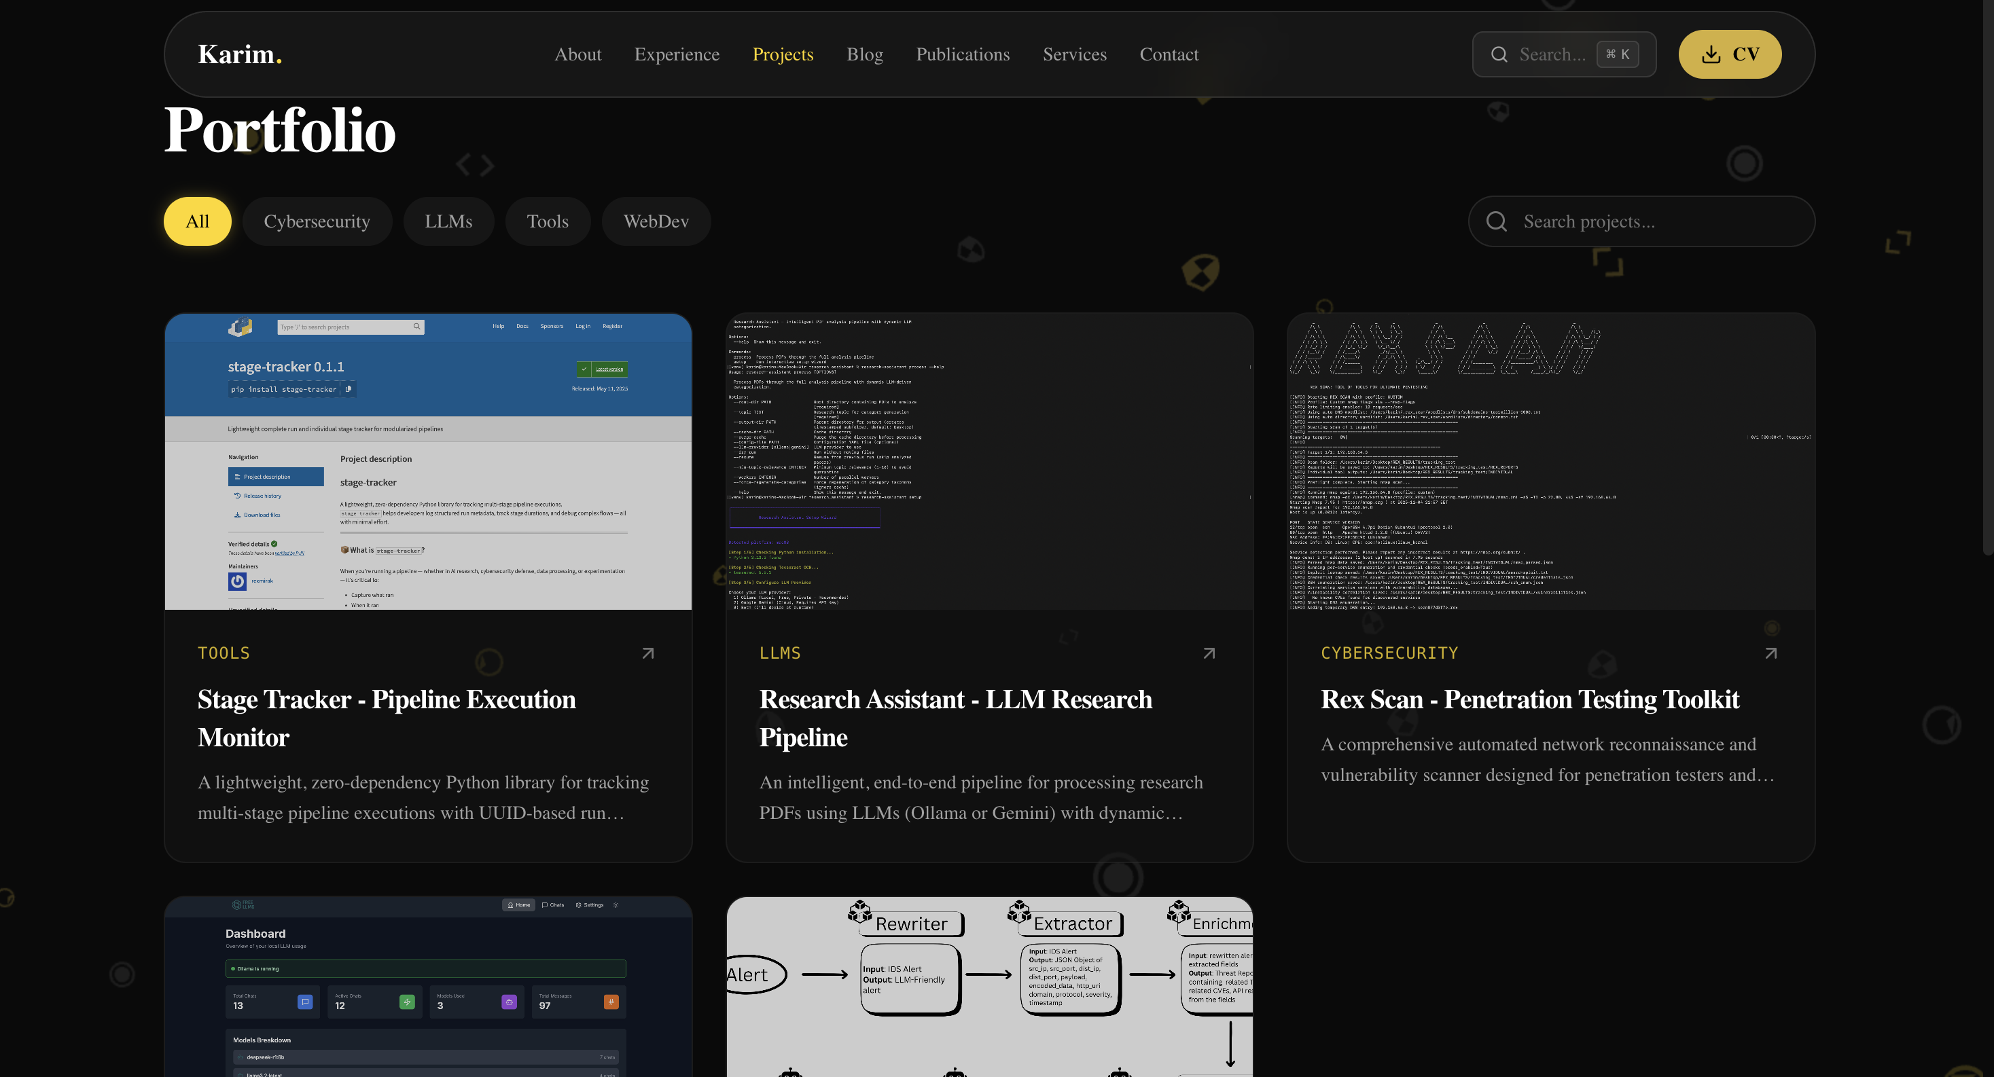
Task: Select the All filter pill
Action: click(x=198, y=221)
